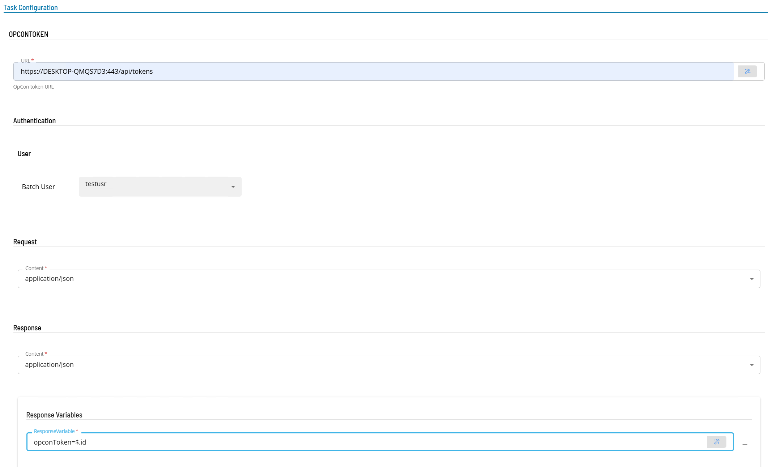
Task: Expand the Response Content dropdown arrow
Action: click(752, 365)
